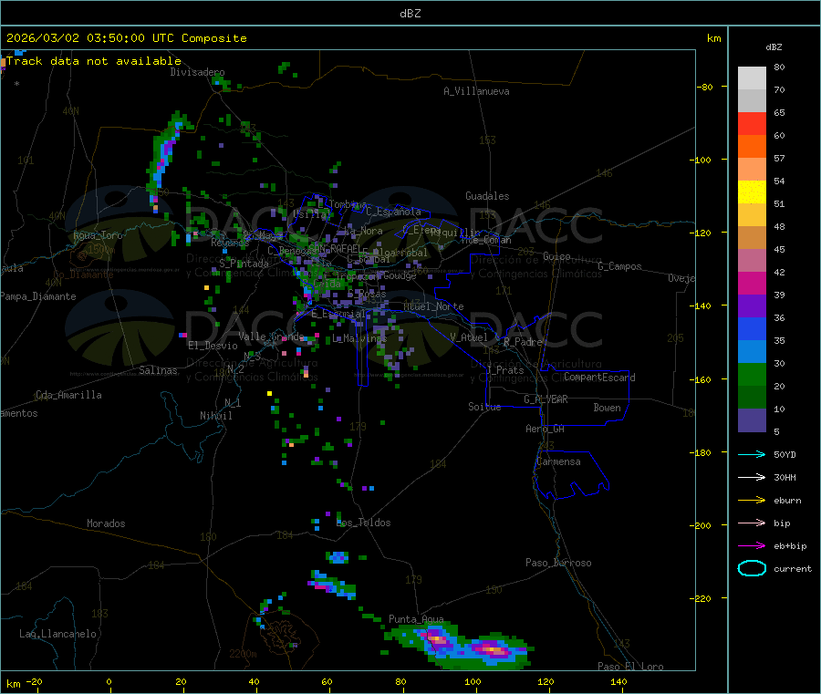Click the 'Lag.Llancanelo' map label
This screenshot has width=821, height=694.
[x=58, y=634]
